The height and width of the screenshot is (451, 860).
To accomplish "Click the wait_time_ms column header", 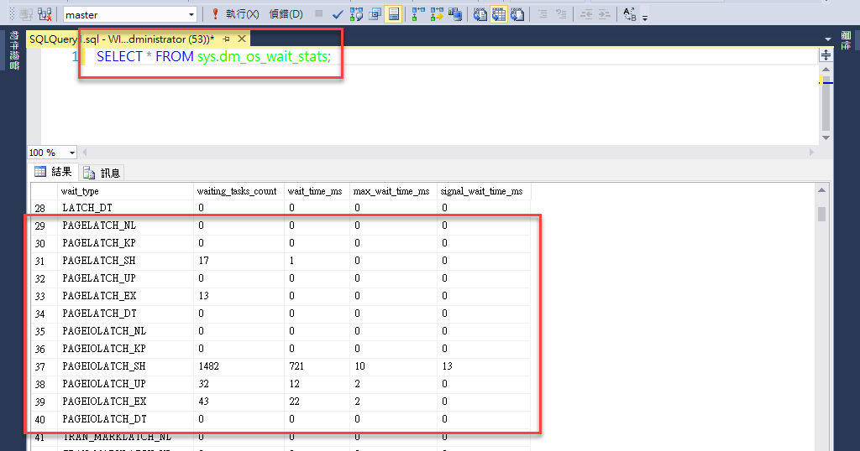I will click(x=315, y=191).
